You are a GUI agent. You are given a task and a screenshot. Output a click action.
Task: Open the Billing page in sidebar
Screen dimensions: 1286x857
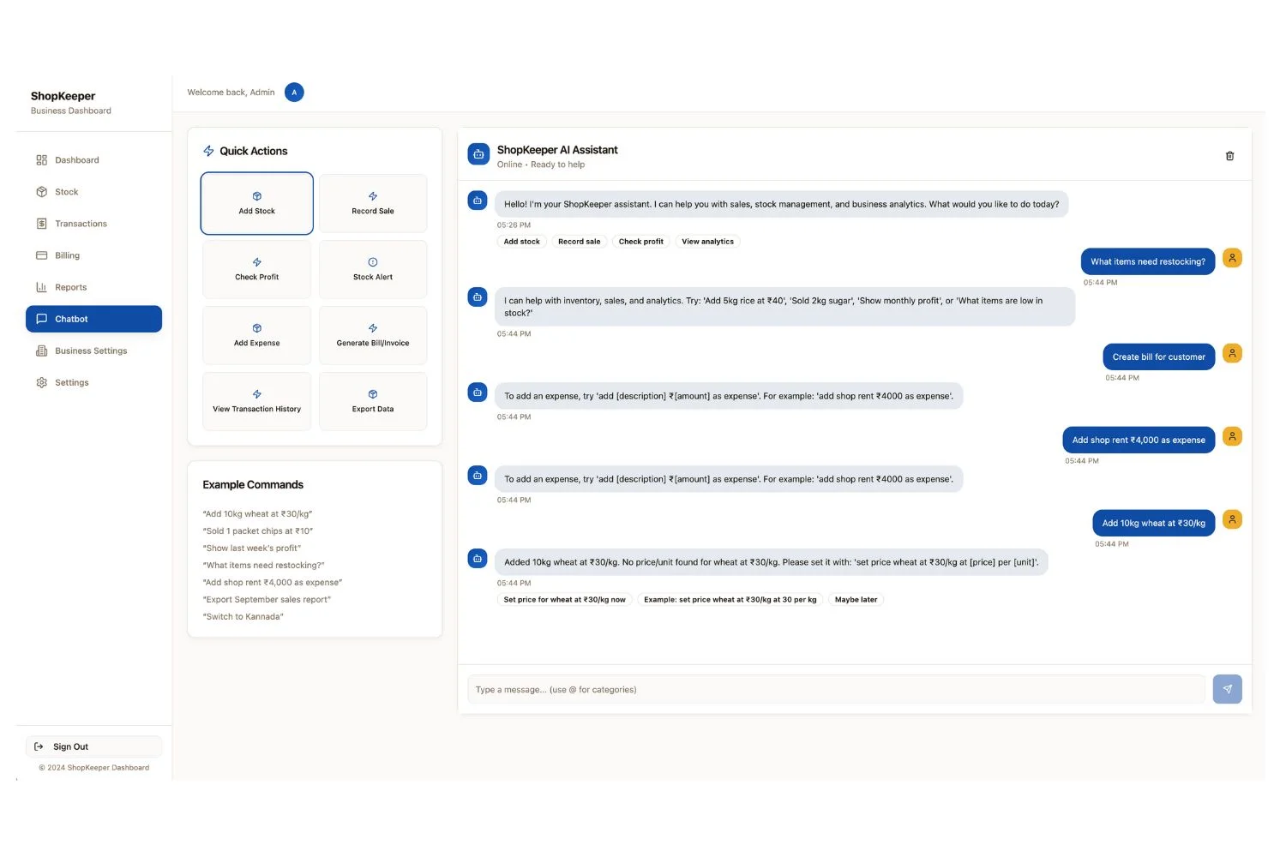click(x=67, y=255)
